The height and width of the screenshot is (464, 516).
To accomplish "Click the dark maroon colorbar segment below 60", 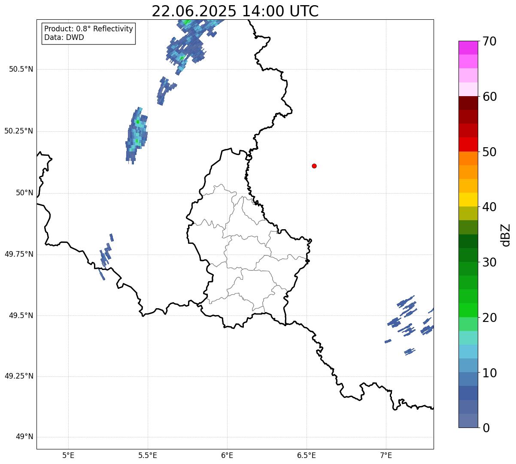I will (468, 103).
